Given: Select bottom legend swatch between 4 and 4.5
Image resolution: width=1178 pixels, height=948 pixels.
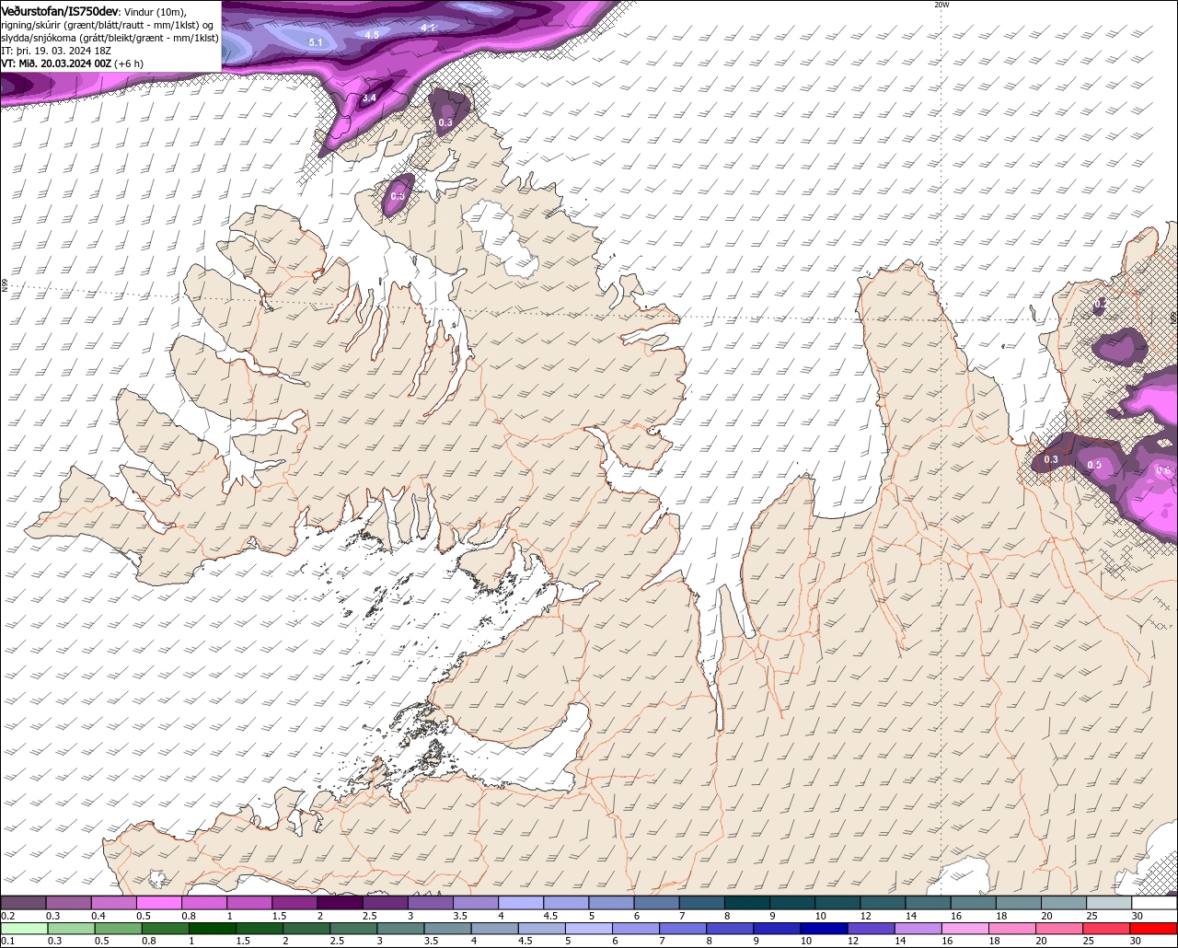Looking at the screenshot, I should (495, 929).
